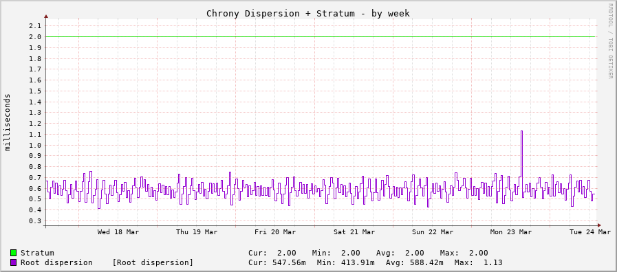Click the 'Tue 24 Mar' x-axis date
617x272 pixels.
pyautogui.click(x=590, y=232)
